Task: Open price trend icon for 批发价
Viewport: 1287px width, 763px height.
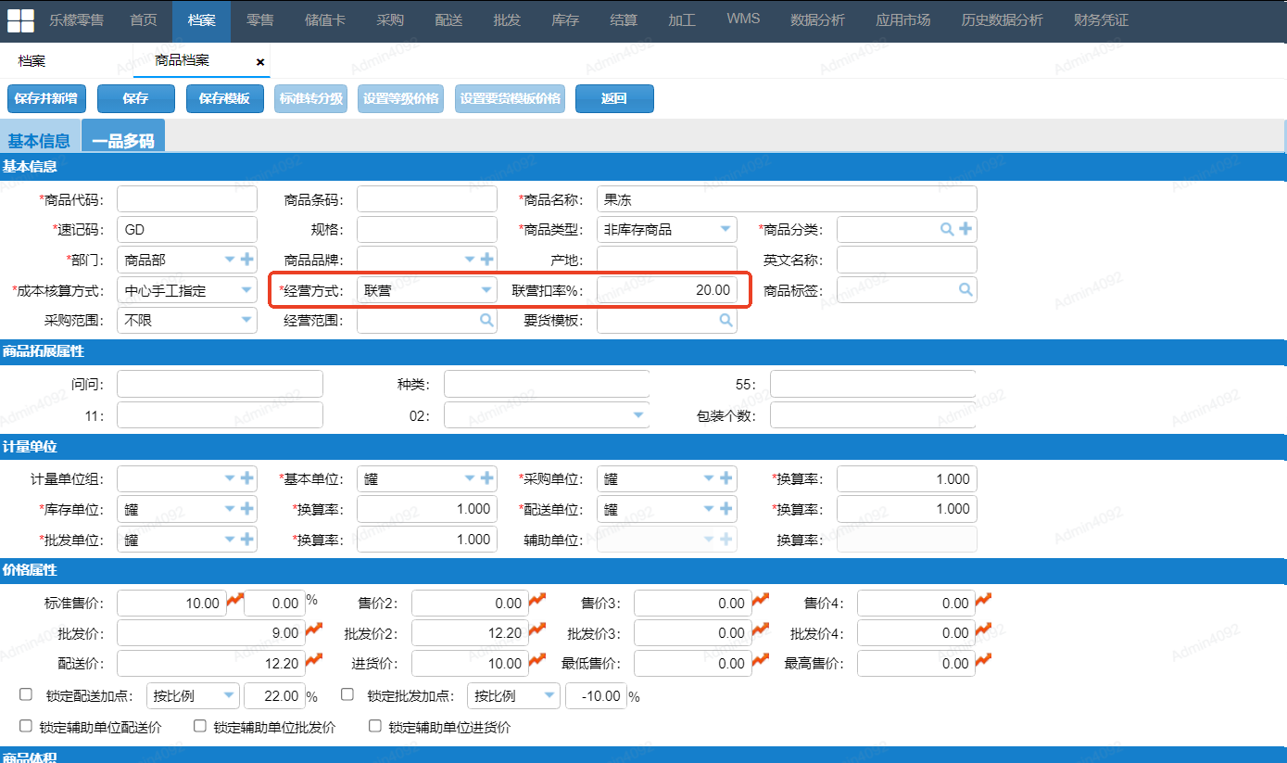Action: click(313, 630)
